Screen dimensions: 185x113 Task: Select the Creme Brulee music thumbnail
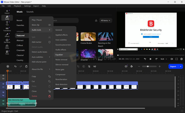[88, 37]
